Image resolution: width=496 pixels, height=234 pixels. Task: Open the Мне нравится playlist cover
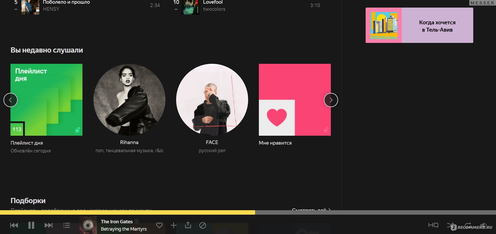(x=295, y=100)
